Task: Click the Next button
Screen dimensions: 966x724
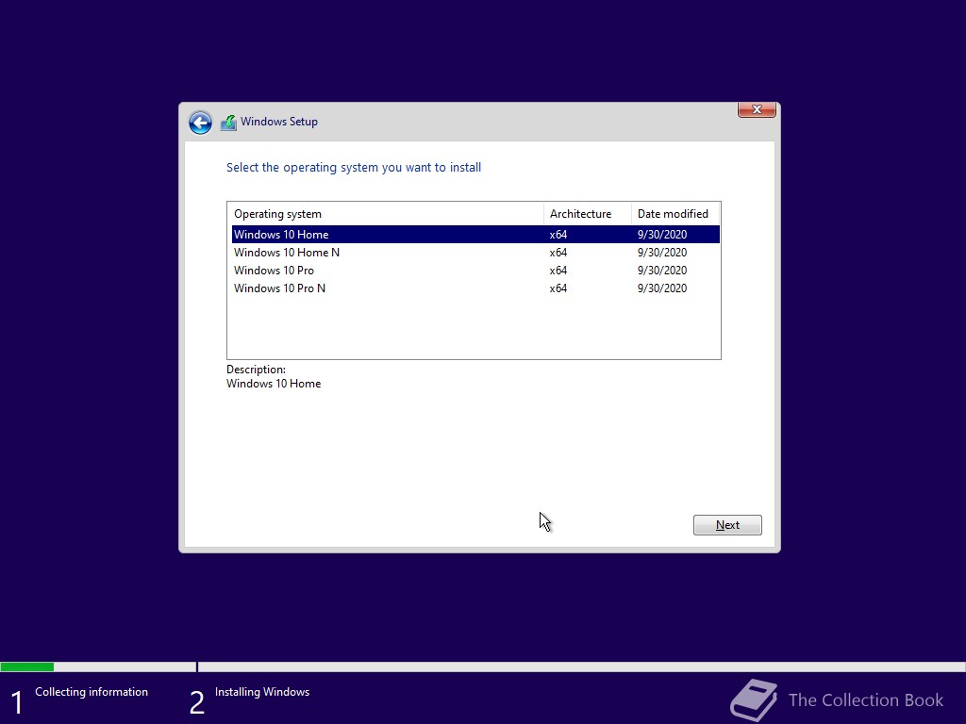Action: (727, 525)
